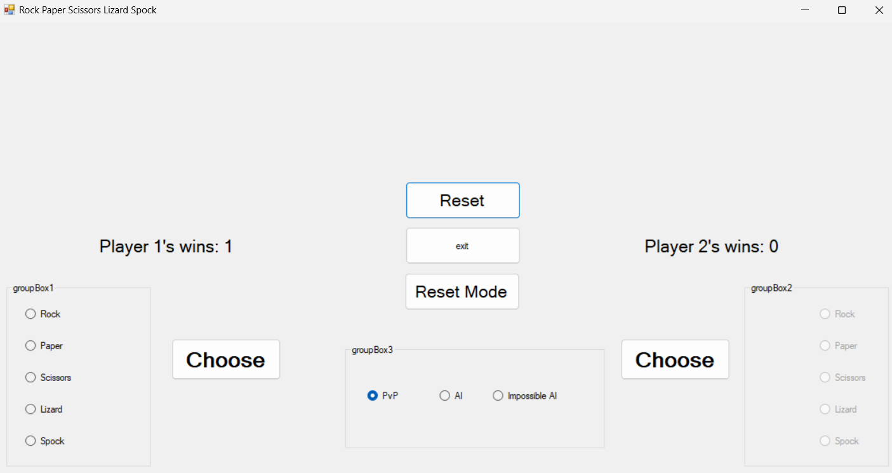Click Player 1's Choose button
This screenshot has height=473, width=892.
click(226, 359)
